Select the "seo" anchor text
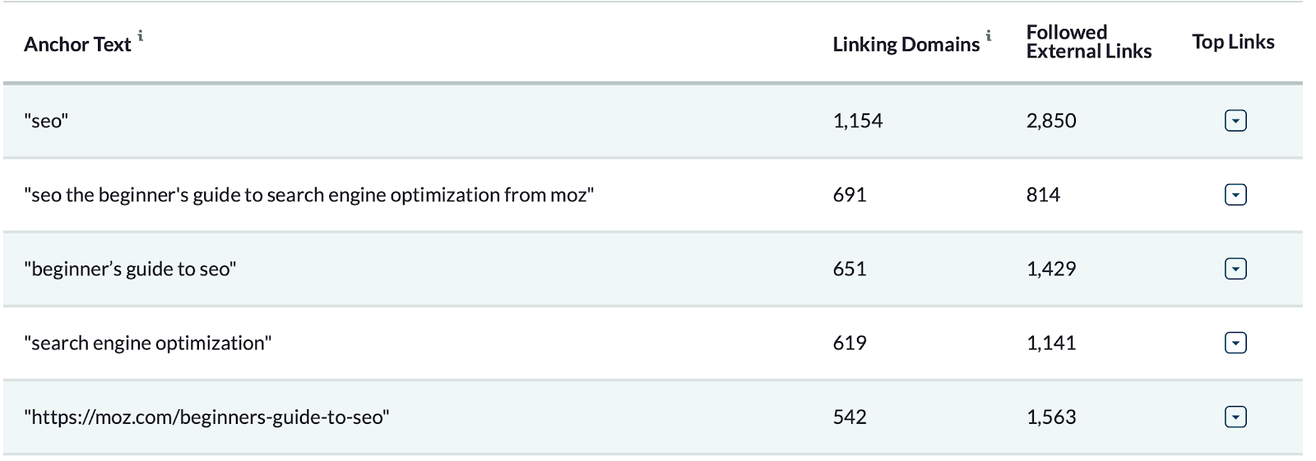The image size is (1316, 461). pyautogui.click(x=46, y=121)
